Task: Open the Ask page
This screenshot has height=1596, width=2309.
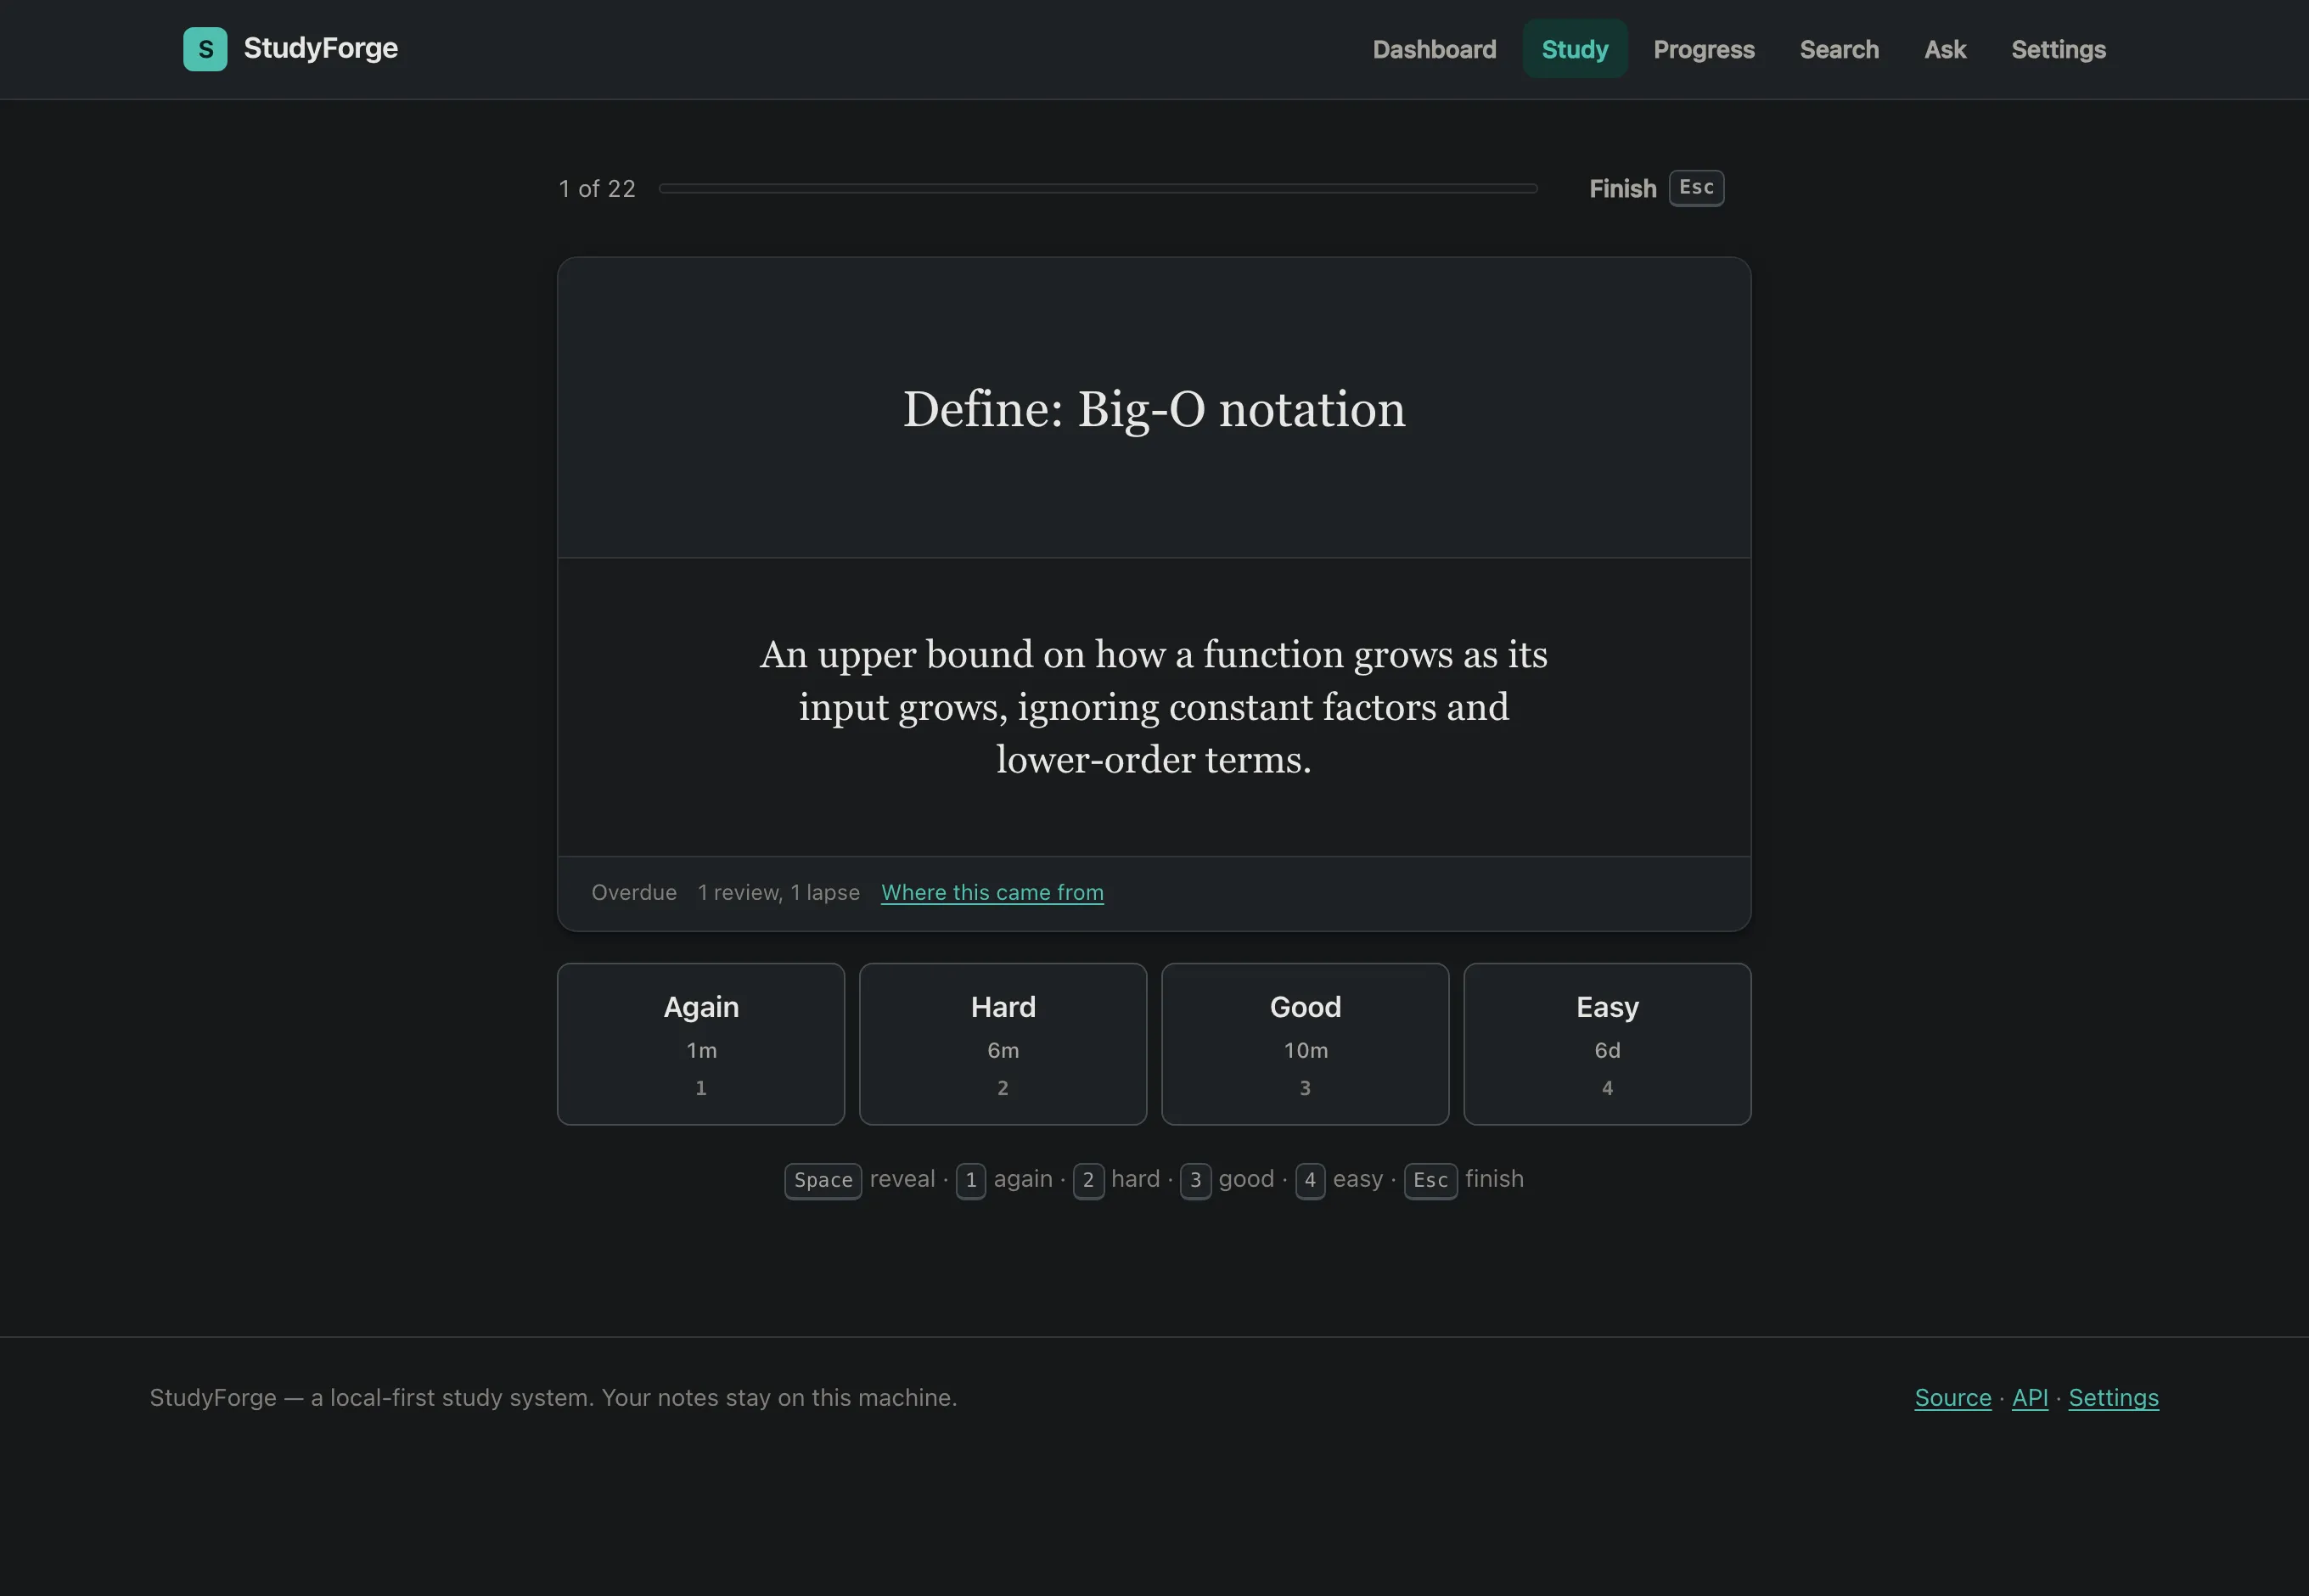Action: pyautogui.click(x=1945, y=49)
